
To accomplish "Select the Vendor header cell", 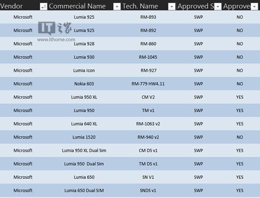I will click(x=24, y=5).
